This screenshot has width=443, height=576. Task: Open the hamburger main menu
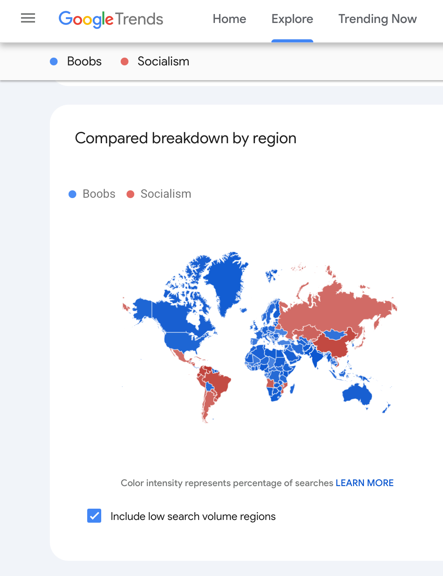pyautogui.click(x=28, y=18)
